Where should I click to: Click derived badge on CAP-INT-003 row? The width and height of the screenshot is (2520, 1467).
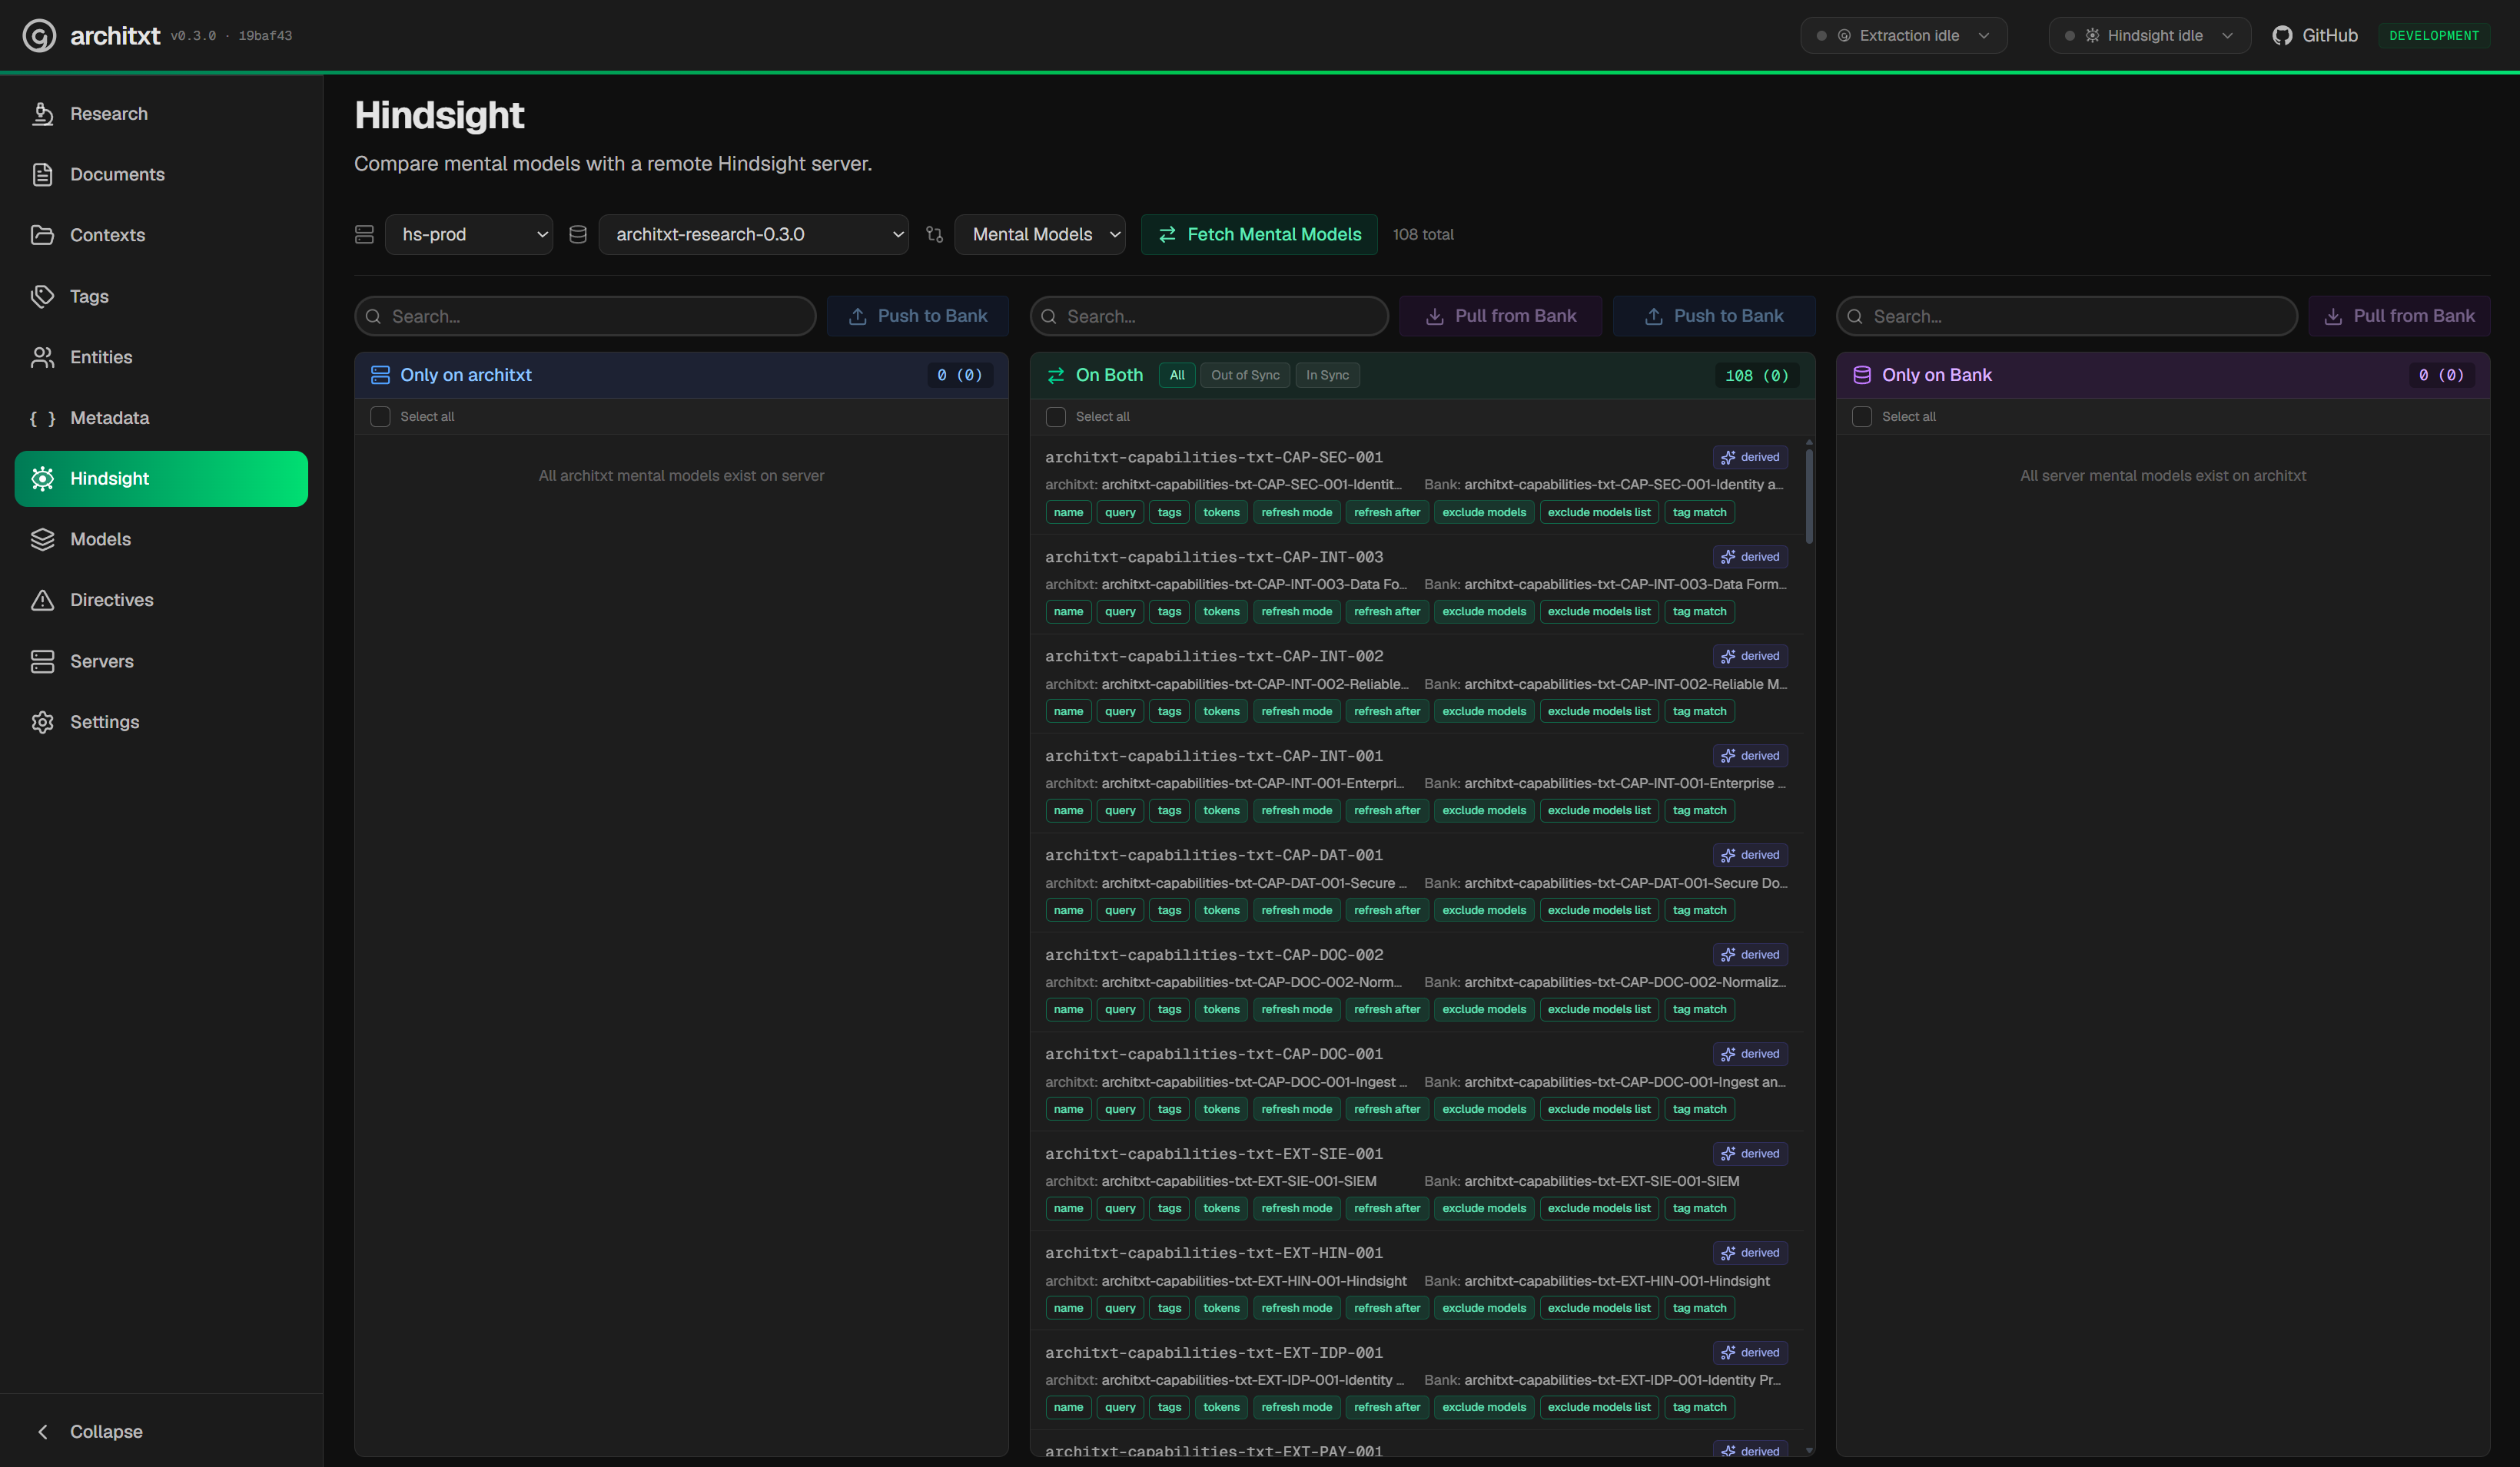point(1750,558)
